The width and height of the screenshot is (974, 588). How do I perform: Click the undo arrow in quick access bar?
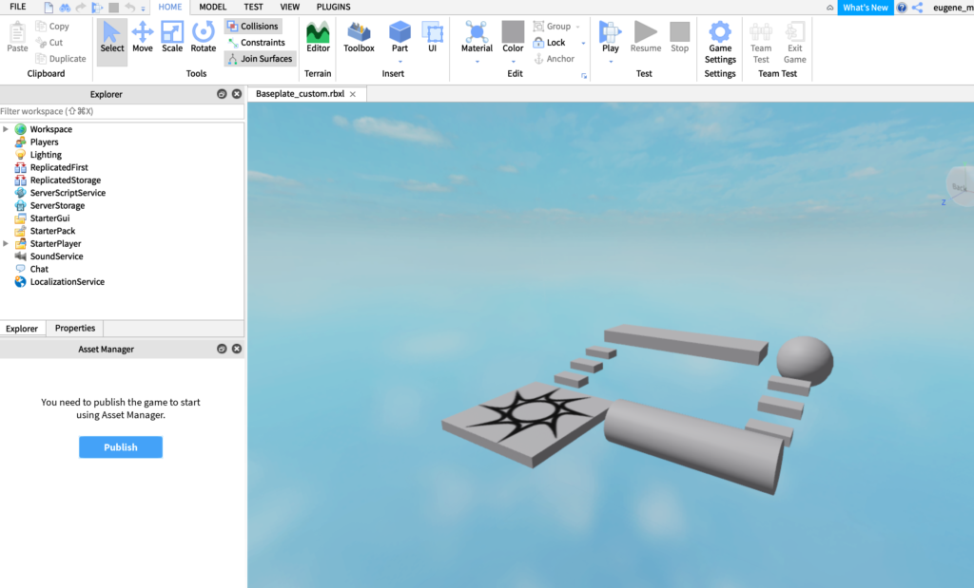[x=129, y=8]
